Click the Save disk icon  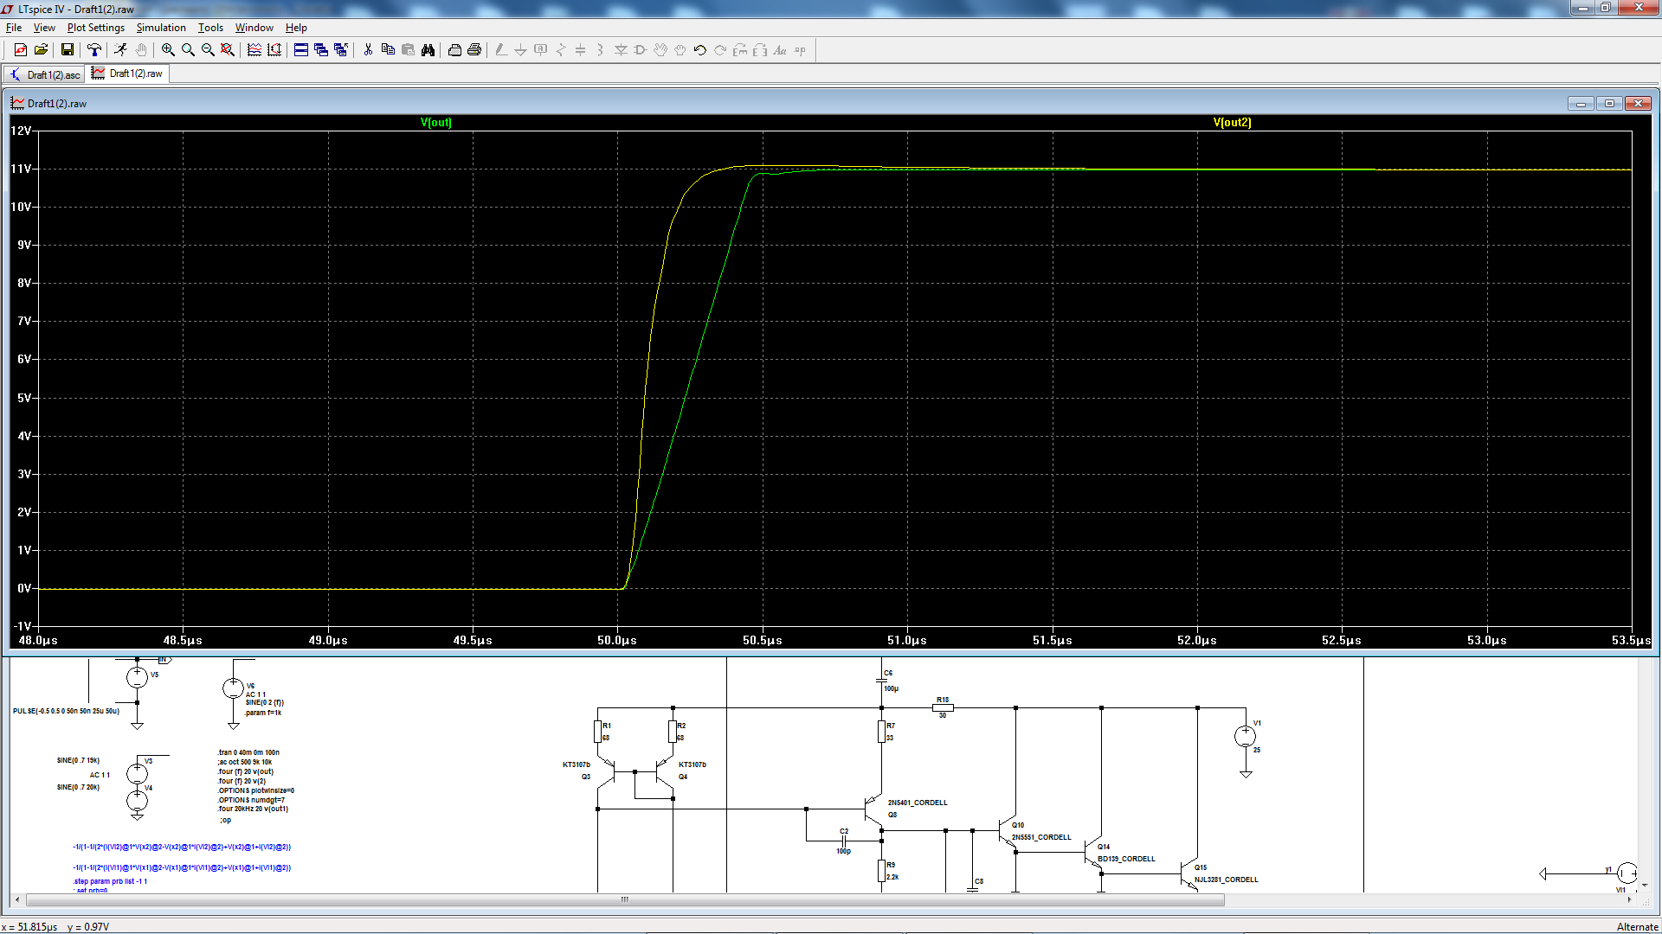67,50
